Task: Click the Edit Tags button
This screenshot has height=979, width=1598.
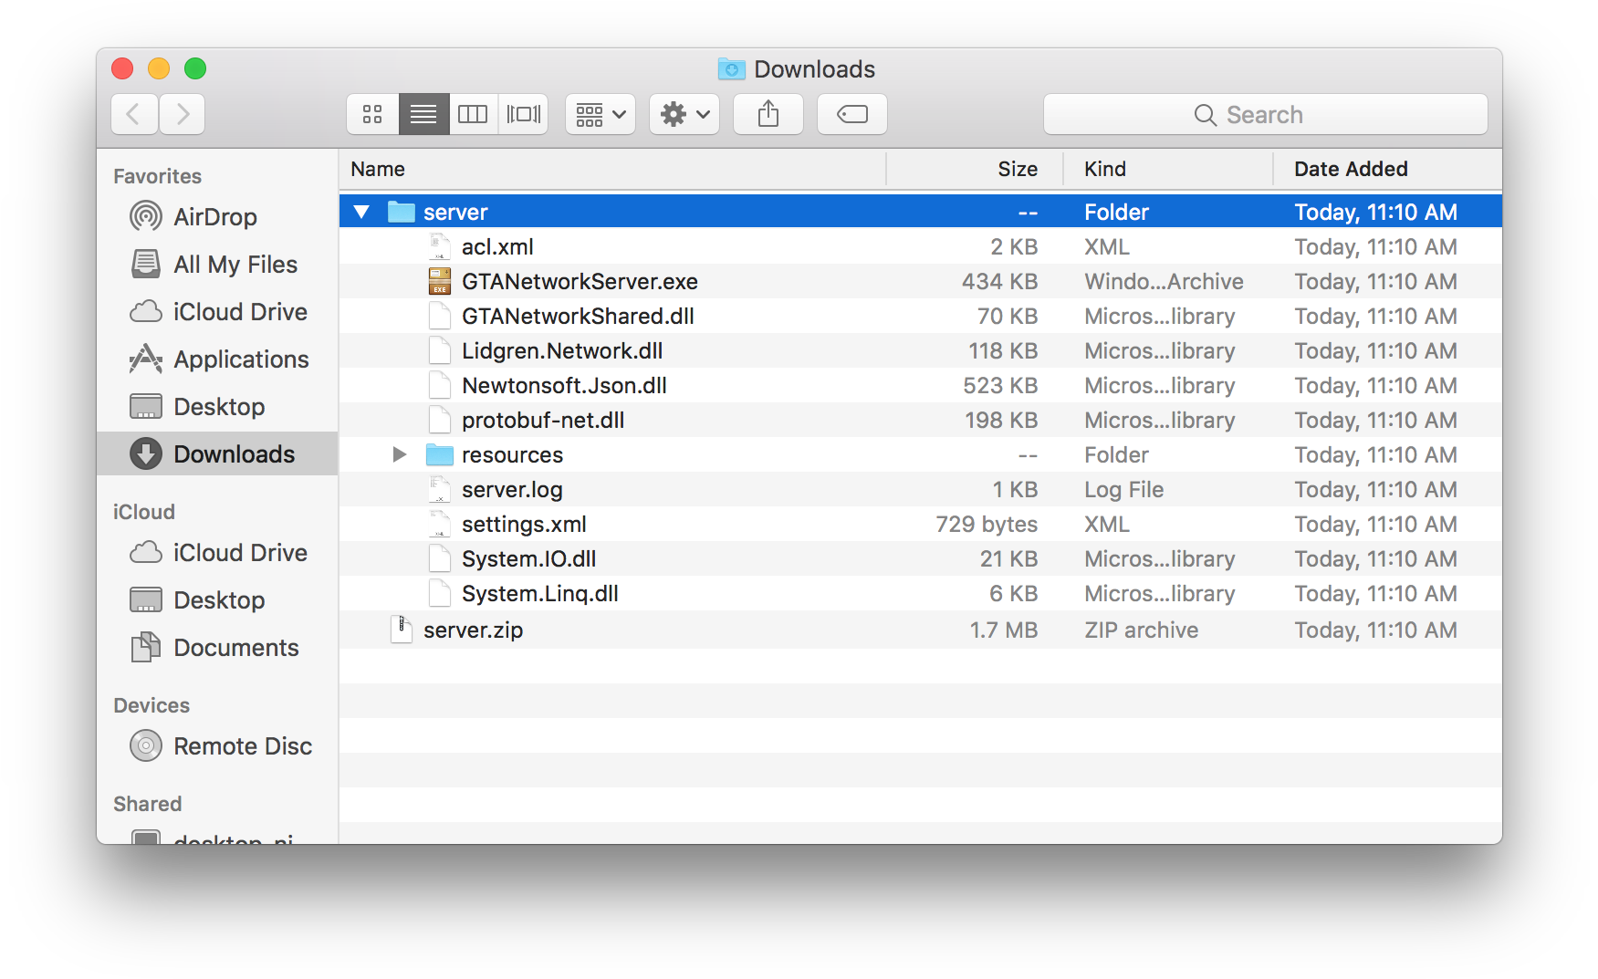Action: tap(852, 114)
